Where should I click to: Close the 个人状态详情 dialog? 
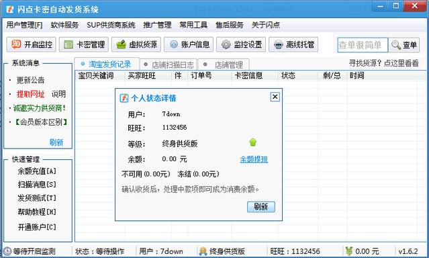(275, 97)
